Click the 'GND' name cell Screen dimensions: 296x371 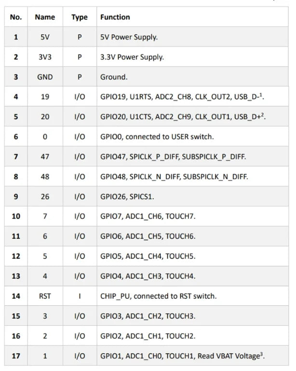tap(45, 77)
